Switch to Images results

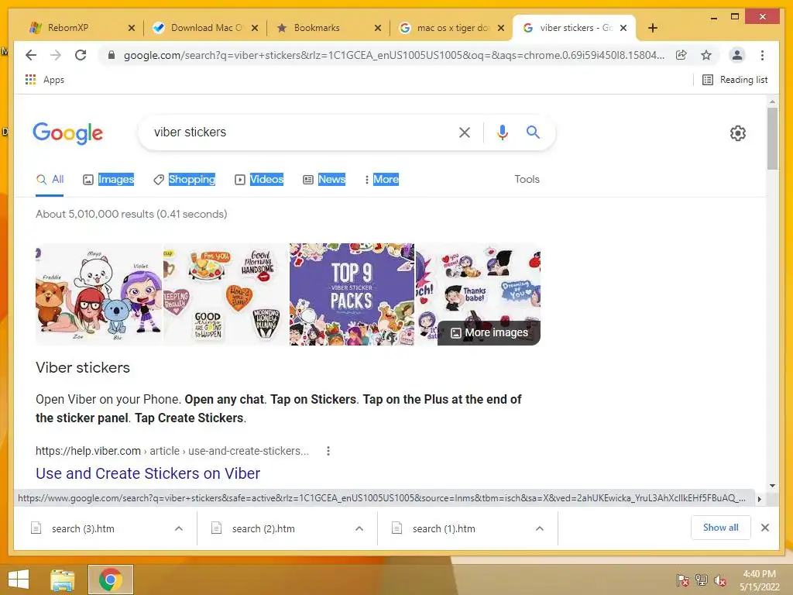click(x=108, y=180)
